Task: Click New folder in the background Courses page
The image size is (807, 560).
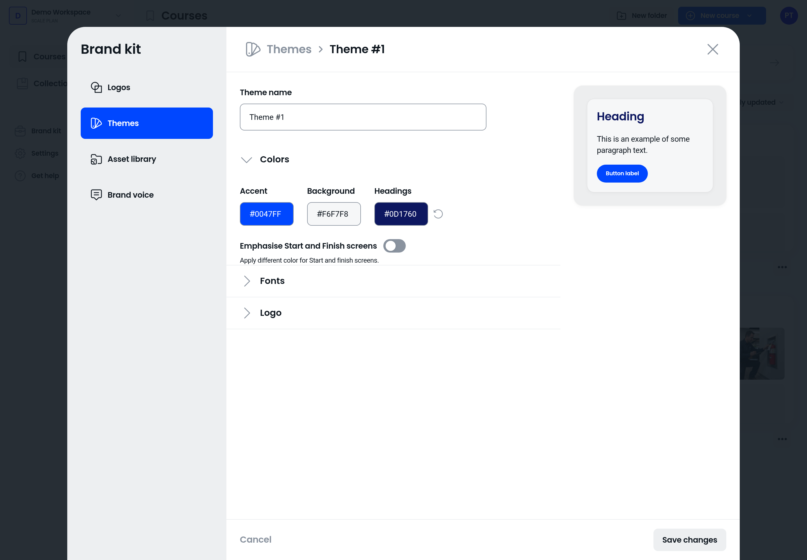Action: point(642,16)
